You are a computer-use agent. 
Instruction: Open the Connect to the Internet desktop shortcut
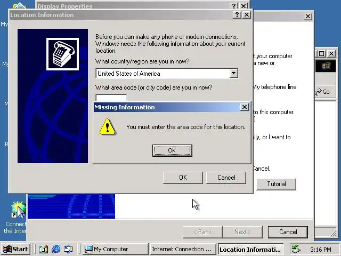[17, 217]
